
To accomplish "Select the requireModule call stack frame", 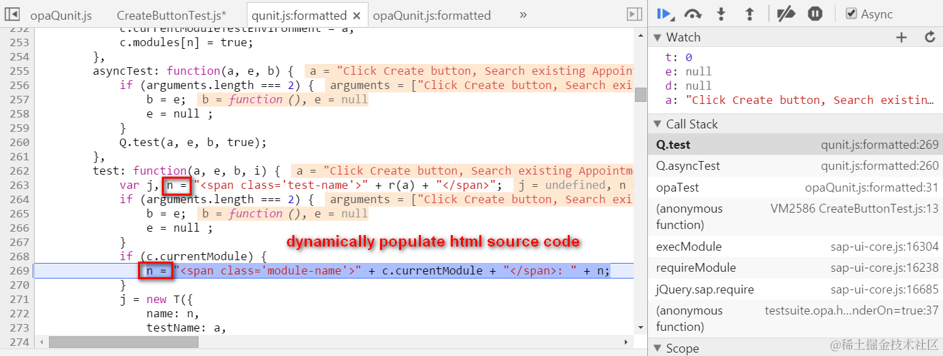I will (x=795, y=268).
